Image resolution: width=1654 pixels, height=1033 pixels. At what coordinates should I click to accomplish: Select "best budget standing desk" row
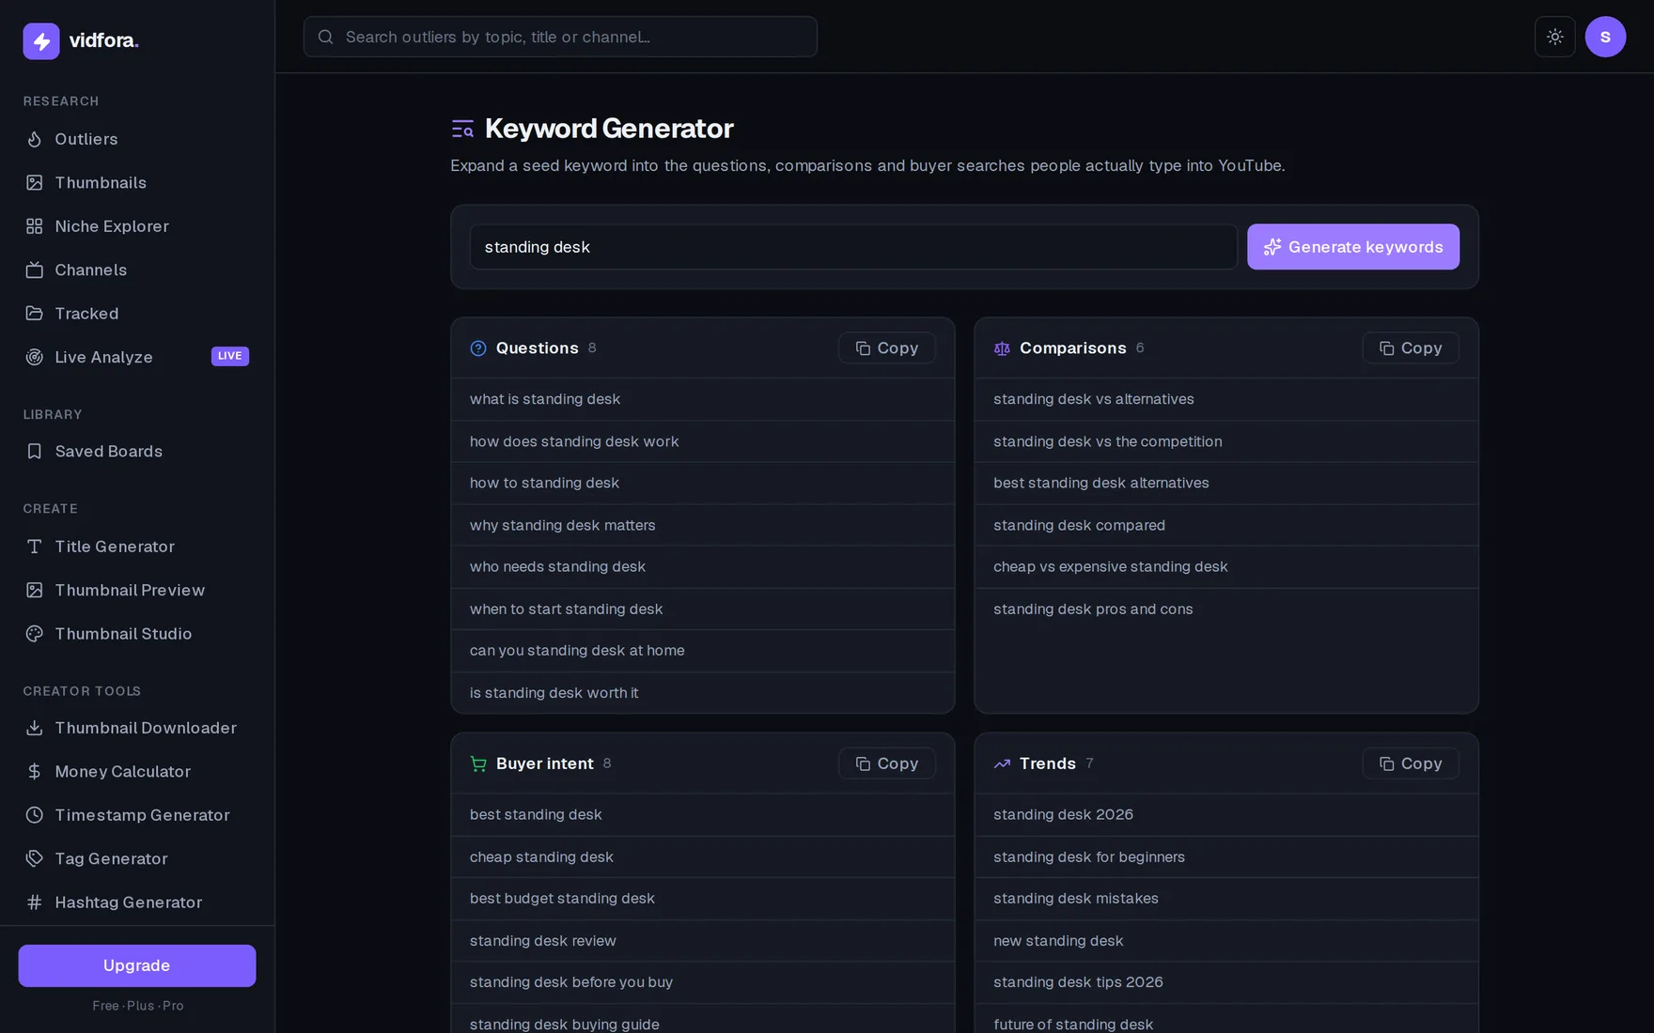coord(703,899)
